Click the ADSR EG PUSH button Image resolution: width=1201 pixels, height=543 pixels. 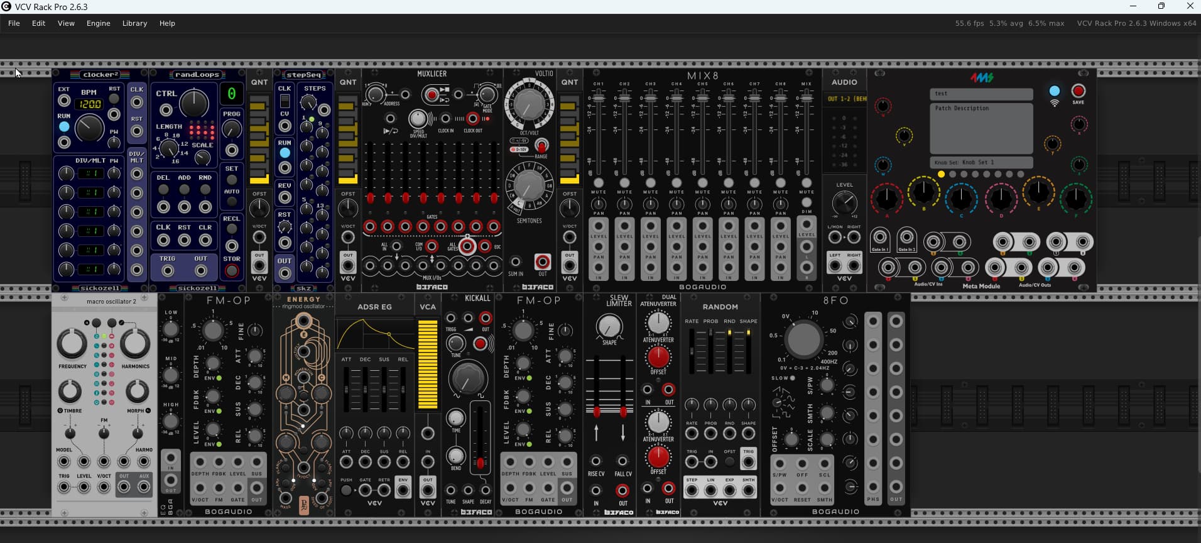click(346, 490)
